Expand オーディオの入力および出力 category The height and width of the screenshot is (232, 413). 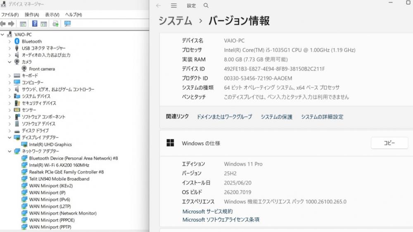pos(10,55)
